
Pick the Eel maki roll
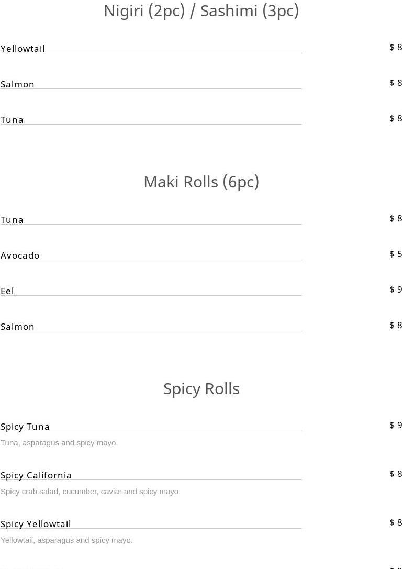[7, 291]
